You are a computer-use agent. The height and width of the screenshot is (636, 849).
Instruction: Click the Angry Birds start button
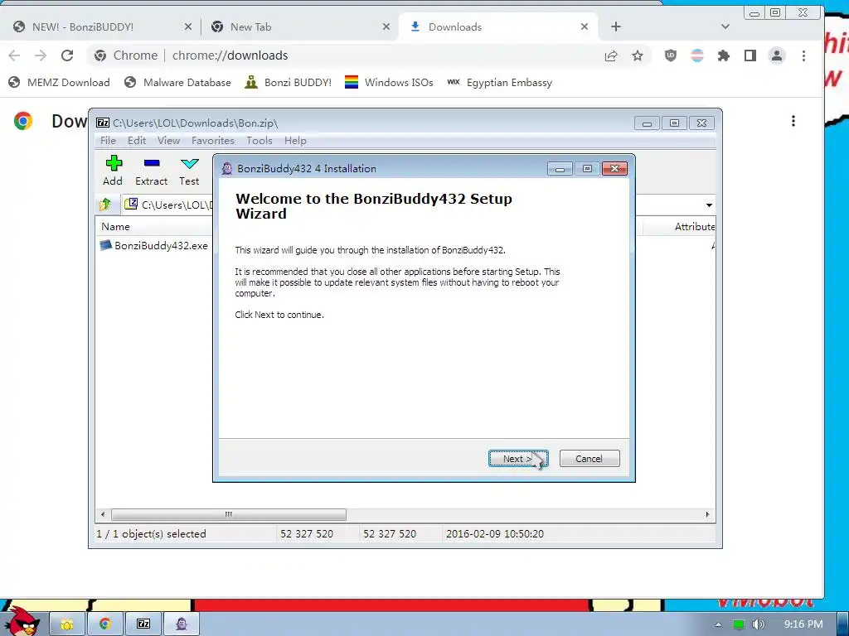(22, 621)
